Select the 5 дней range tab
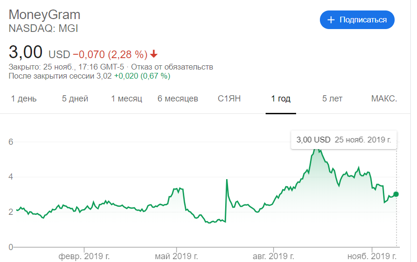 coord(75,99)
